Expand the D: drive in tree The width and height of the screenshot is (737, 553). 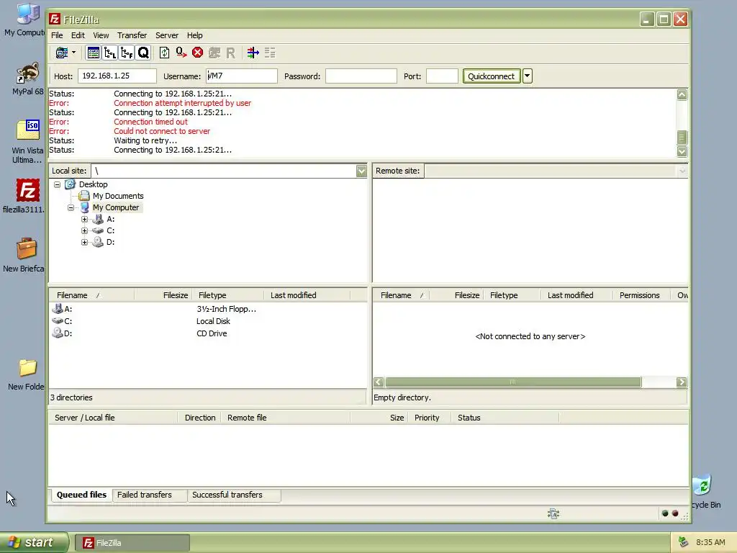[x=85, y=242]
